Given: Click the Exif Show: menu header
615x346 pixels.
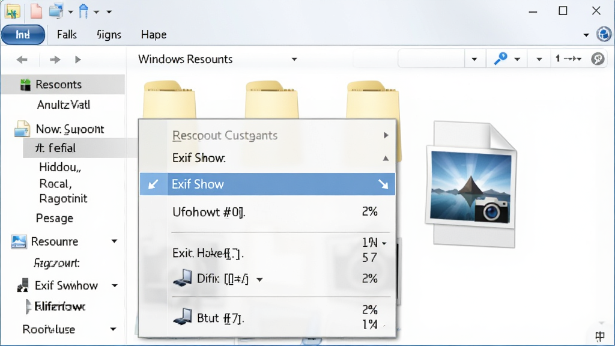Looking at the screenshot, I should point(199,158).
